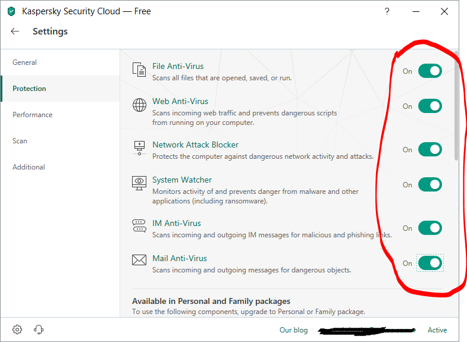The height and width of the screenshot is (342, 467).
Task: Click the Network Attack Blocker icon
Action: point(139,148)
